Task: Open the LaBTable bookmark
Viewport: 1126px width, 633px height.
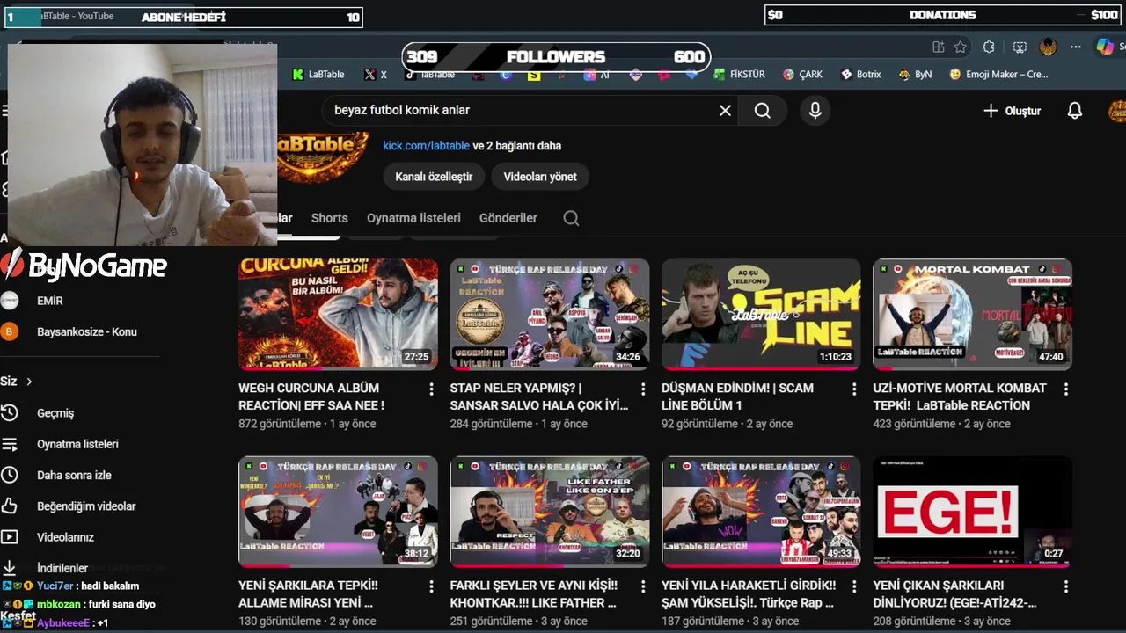Action: pyautogui.click(x=318, y=75)
